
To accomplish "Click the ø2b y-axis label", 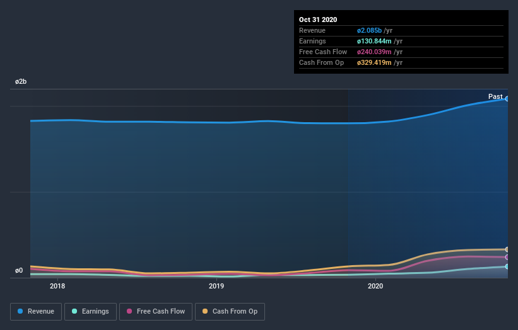I will pyautogui.click(x=21, y=81).
